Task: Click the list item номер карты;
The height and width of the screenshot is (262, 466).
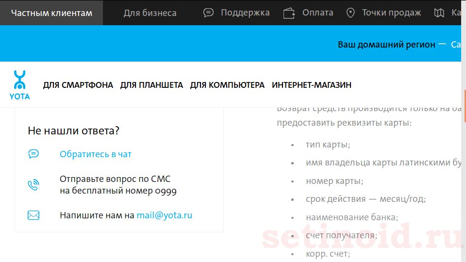Action: point(334,181)
